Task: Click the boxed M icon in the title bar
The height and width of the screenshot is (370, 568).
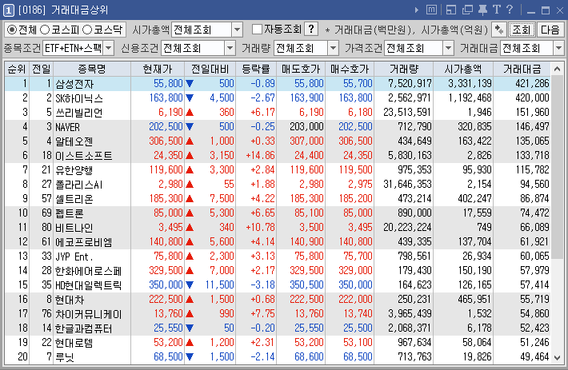Action: tap(431, 10)
